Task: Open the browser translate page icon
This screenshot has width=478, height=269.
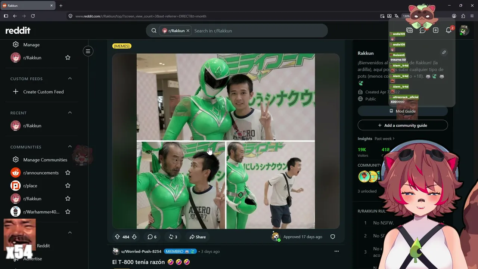Action: pyautogui.click(x=396, y=16)
